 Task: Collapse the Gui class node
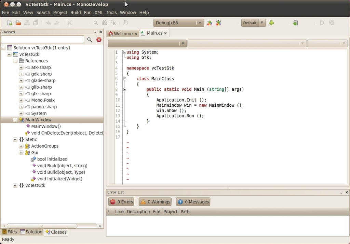[x=21, y=153]
